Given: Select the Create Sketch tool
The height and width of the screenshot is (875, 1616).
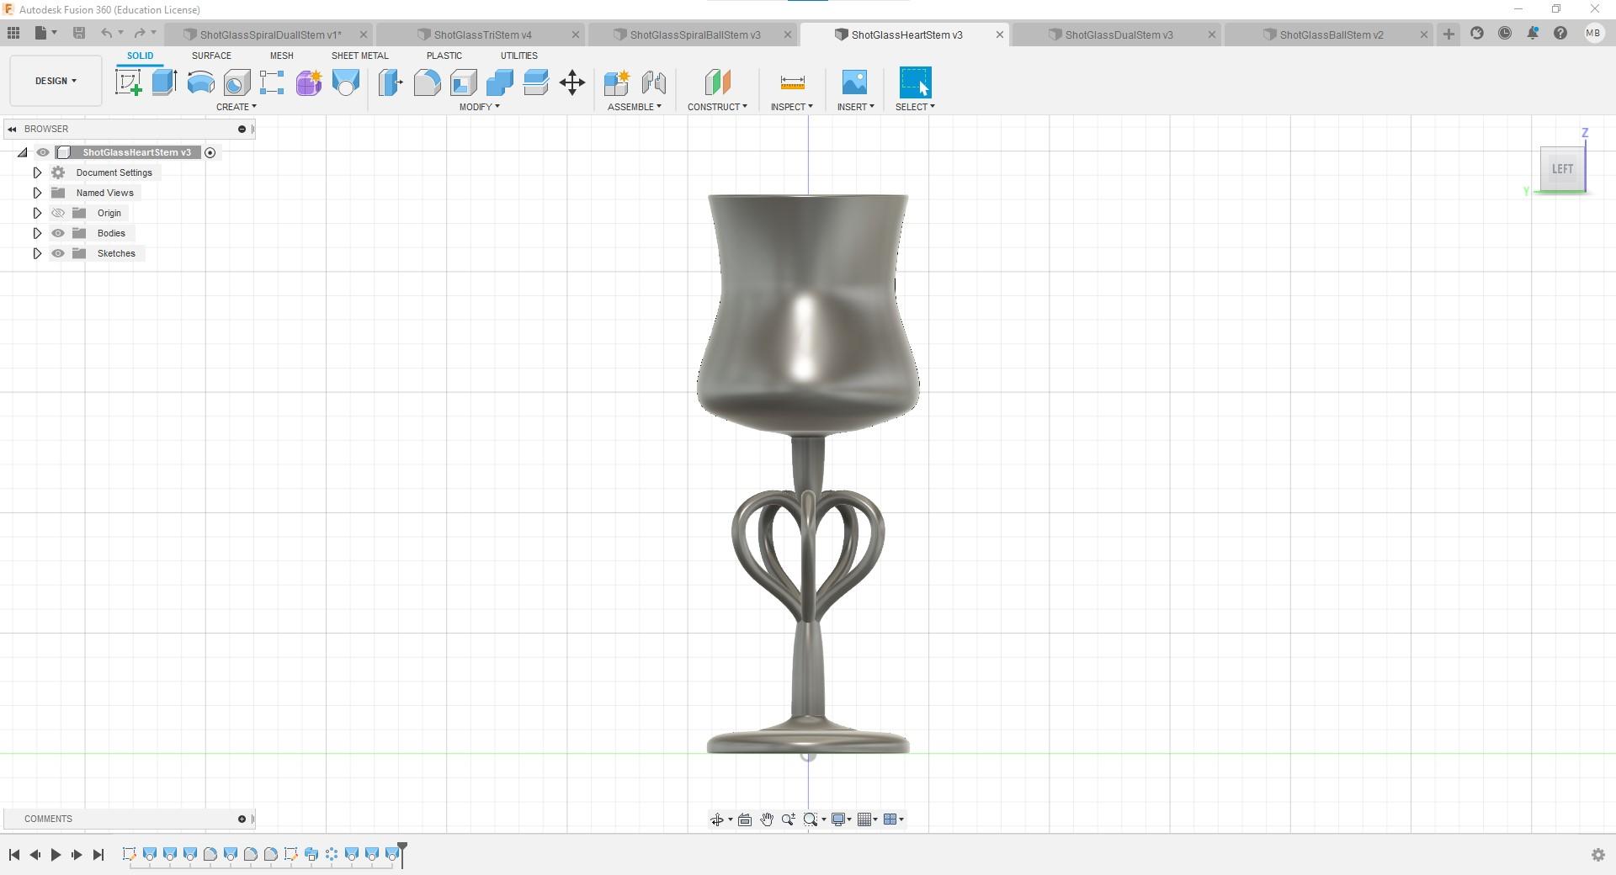Looking at the screenshot, I should (128, 82).
